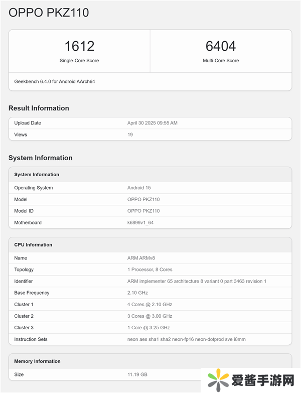Click the Views row label
This screenshot has width=301, height=393.
click(x=21, y=135)
